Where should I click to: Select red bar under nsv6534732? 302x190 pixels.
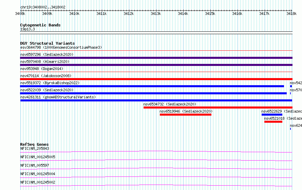(x=218, y=108)
